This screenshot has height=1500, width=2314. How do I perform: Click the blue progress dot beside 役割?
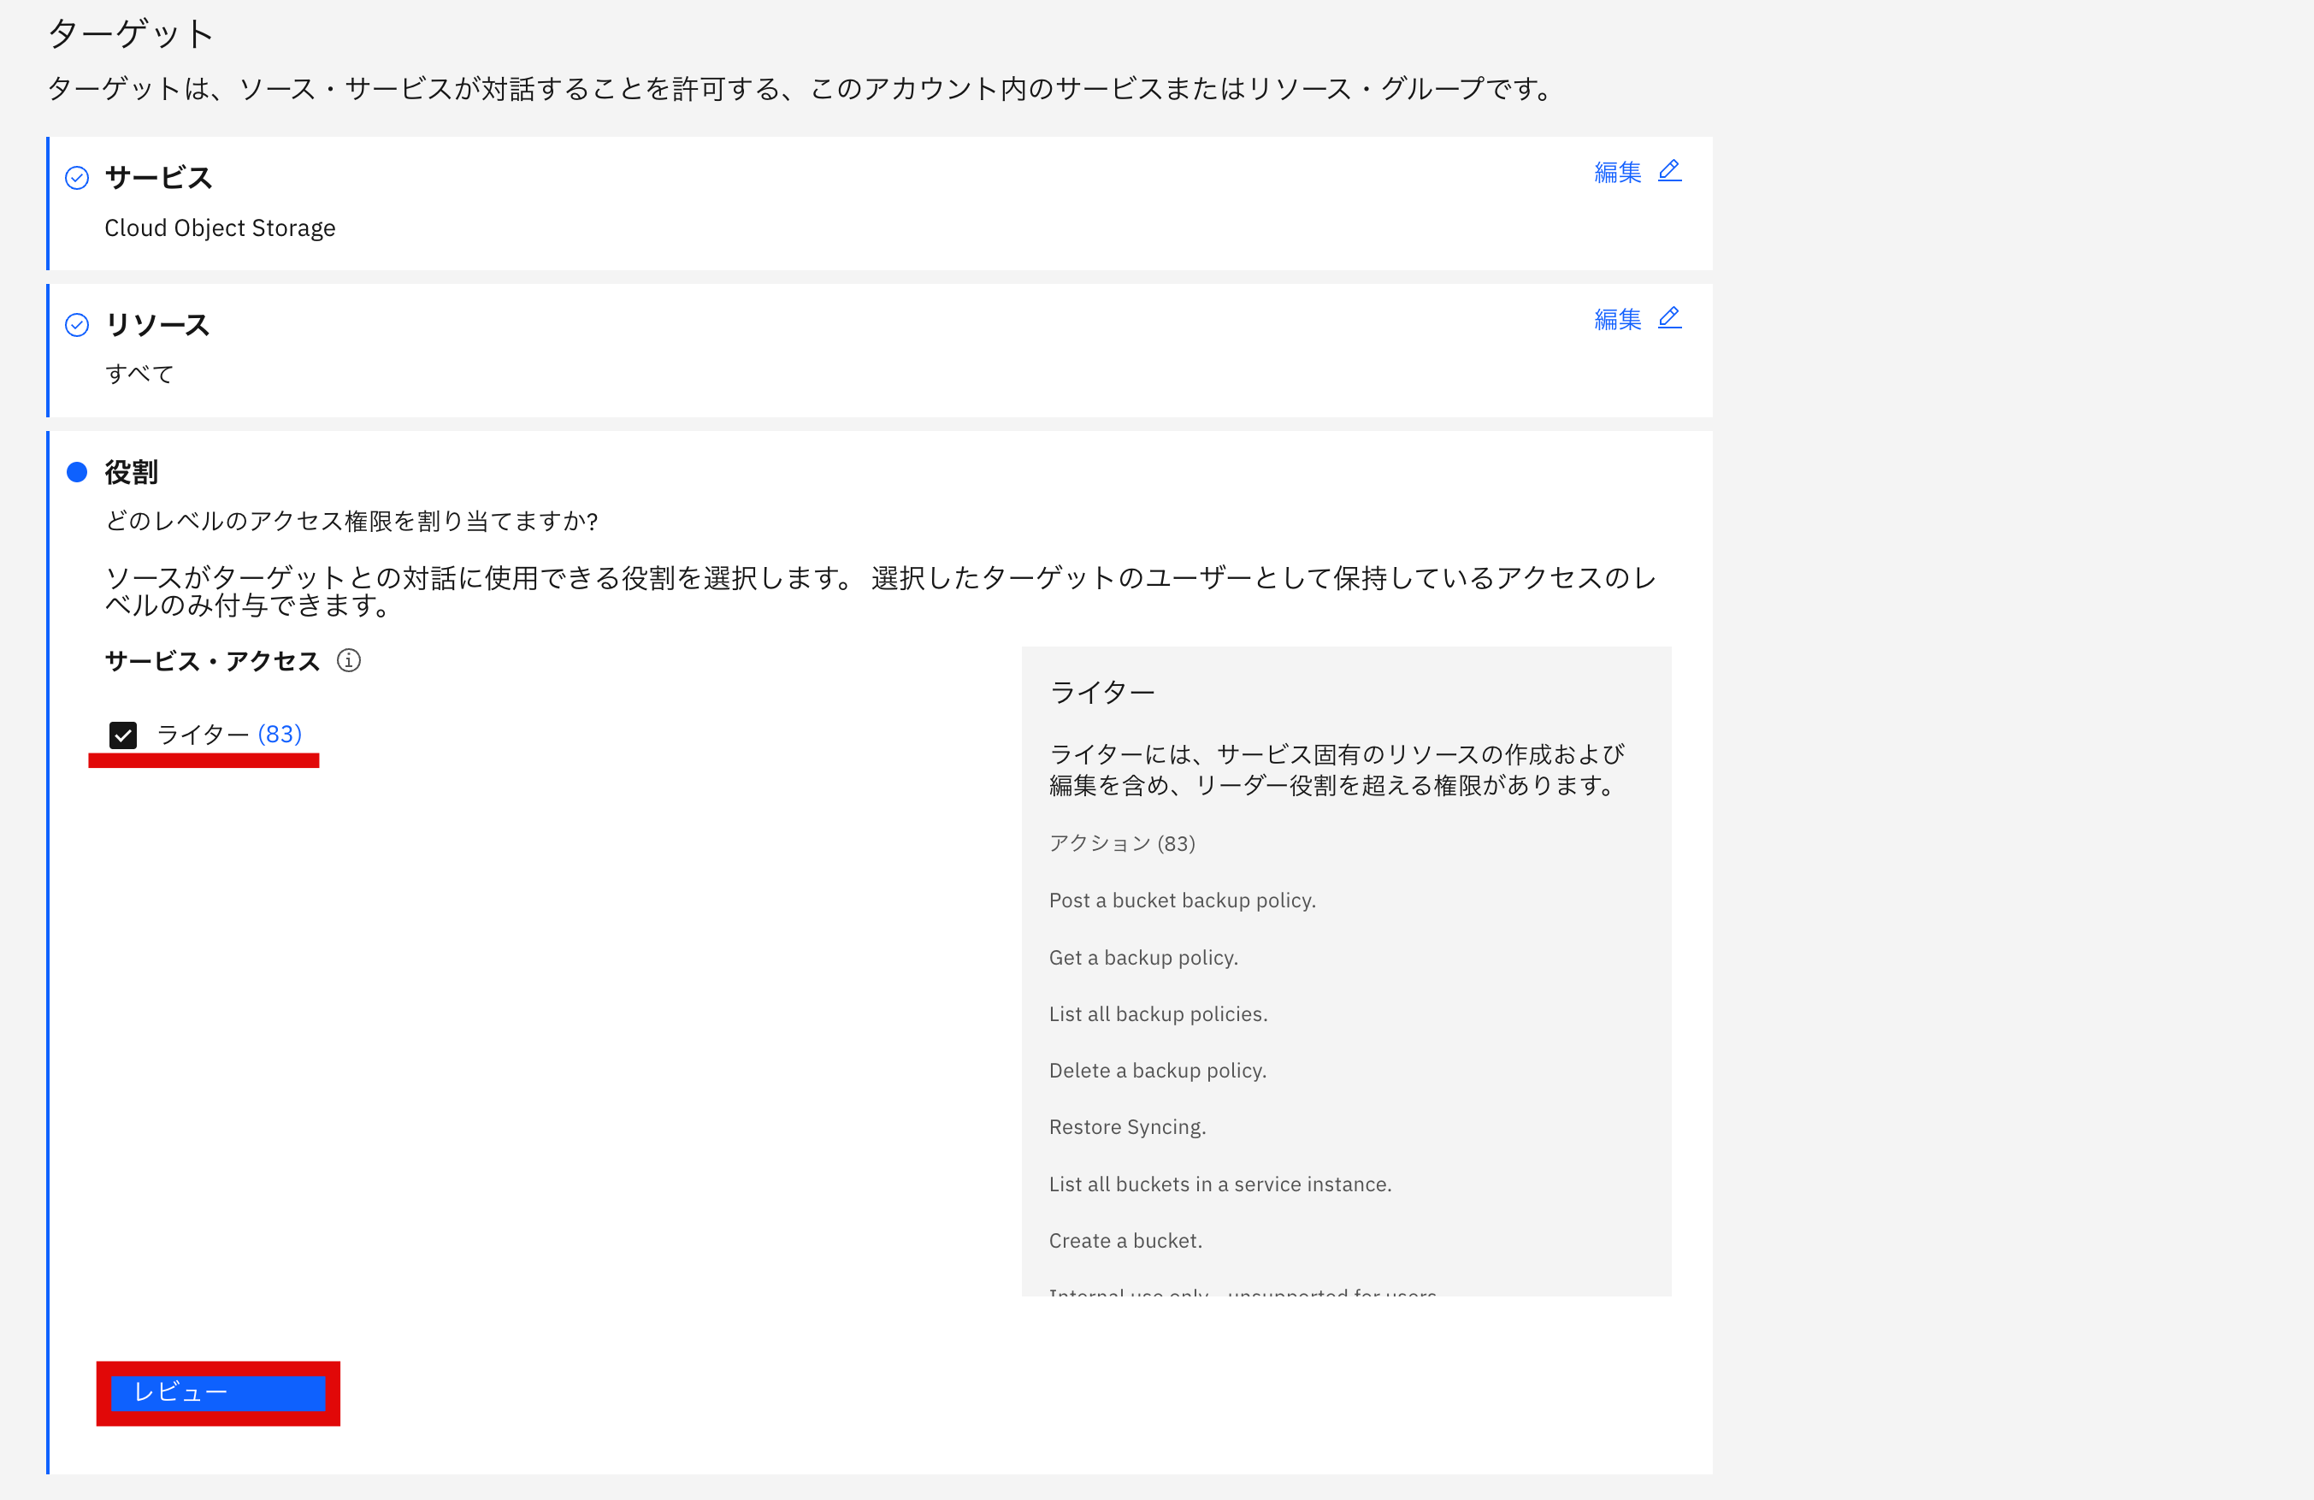coord(77,472)
